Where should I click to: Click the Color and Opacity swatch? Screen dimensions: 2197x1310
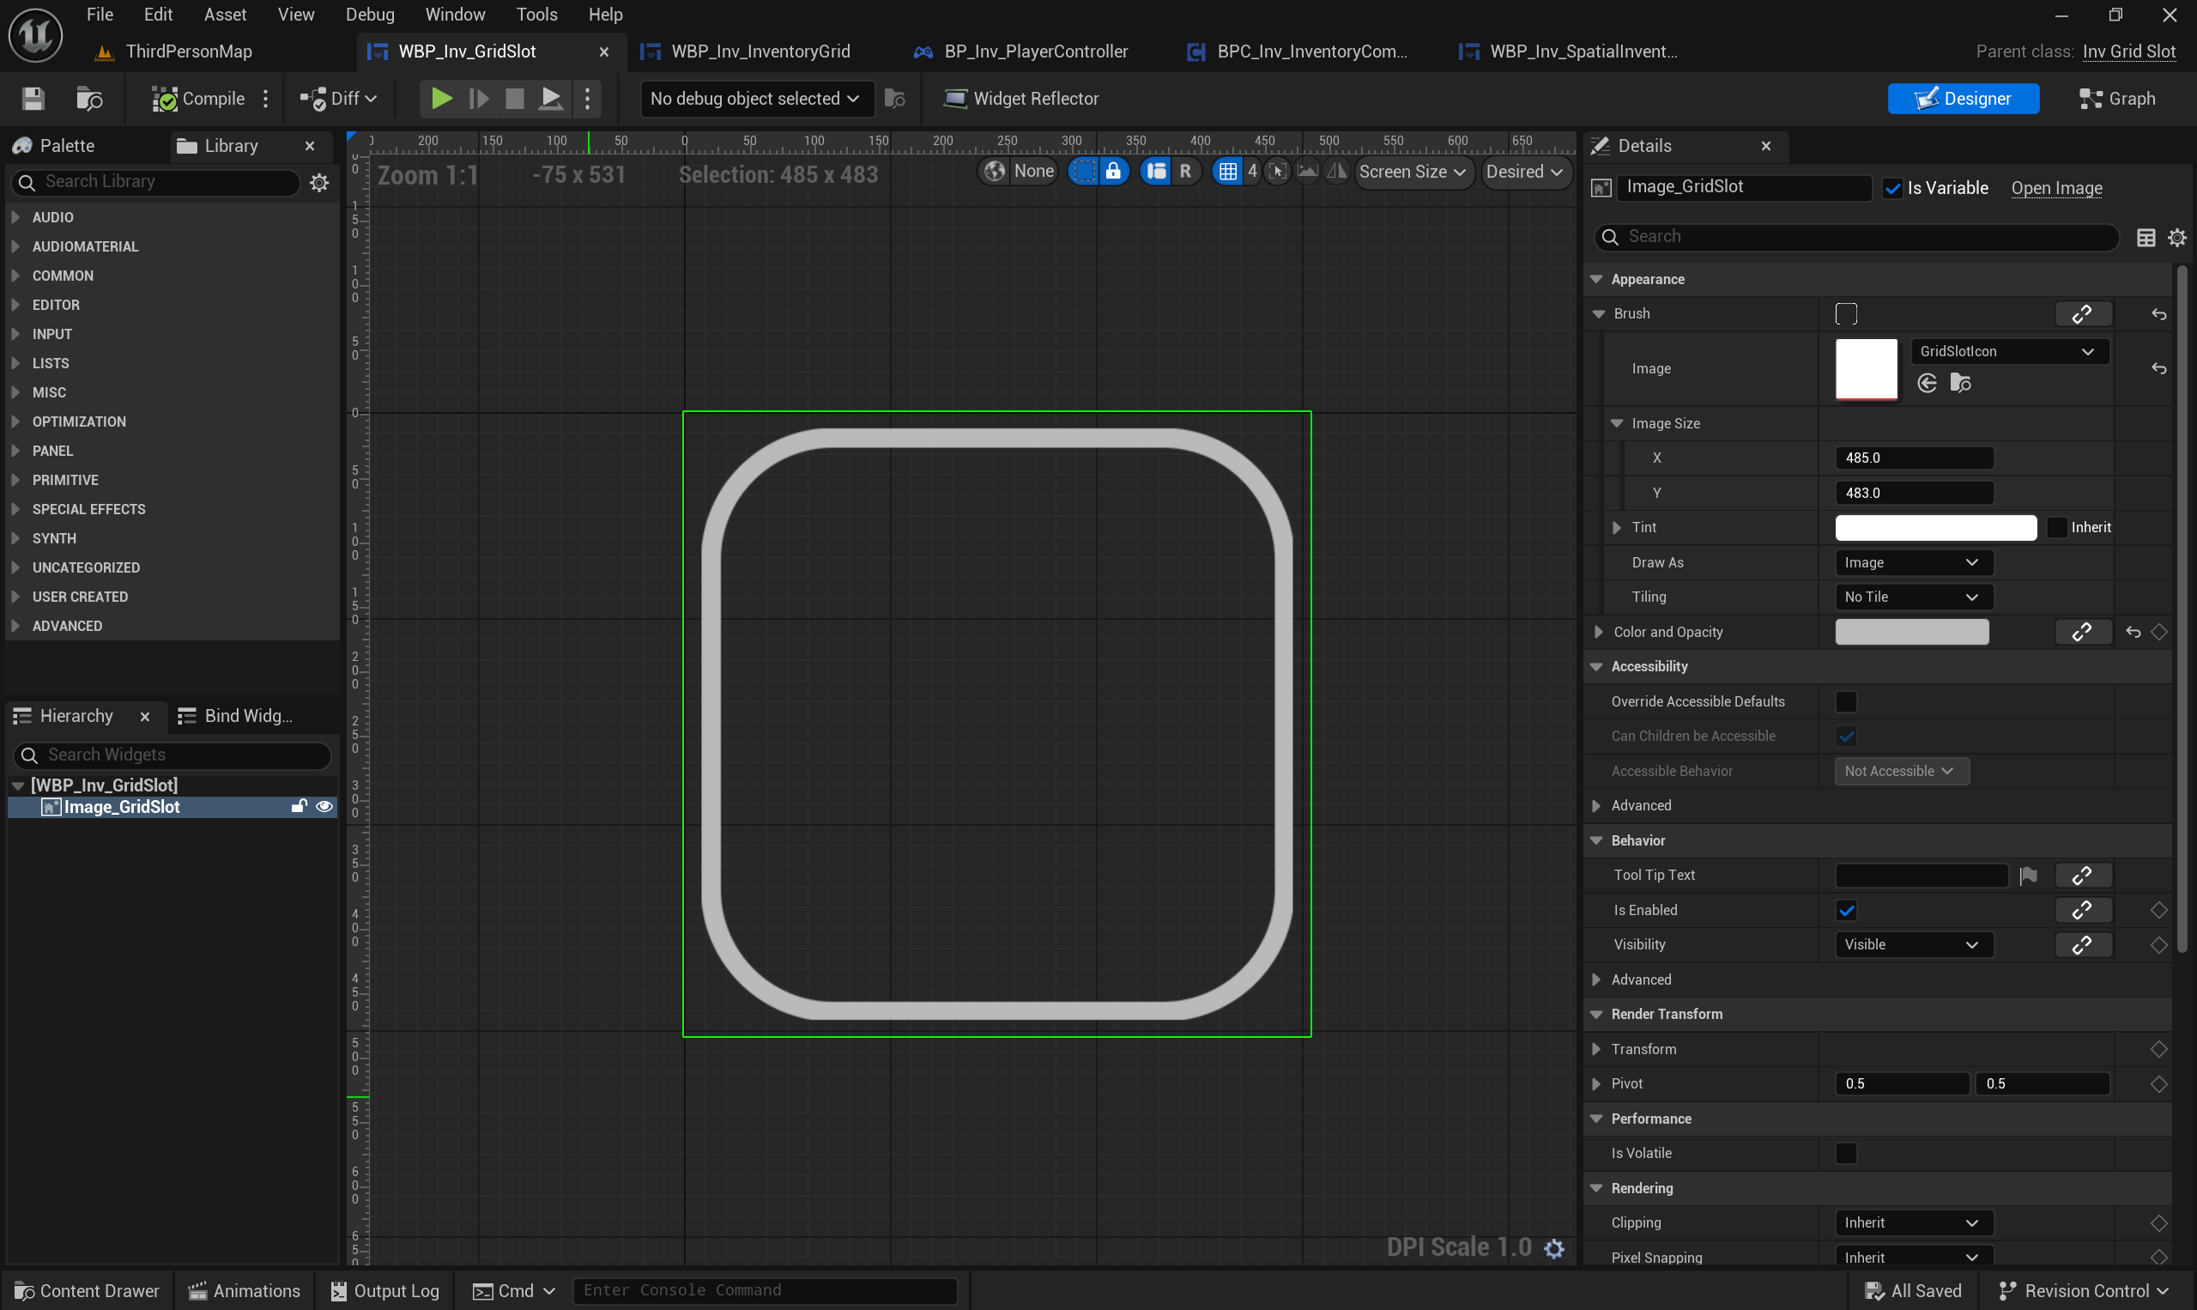[1911, 632]
